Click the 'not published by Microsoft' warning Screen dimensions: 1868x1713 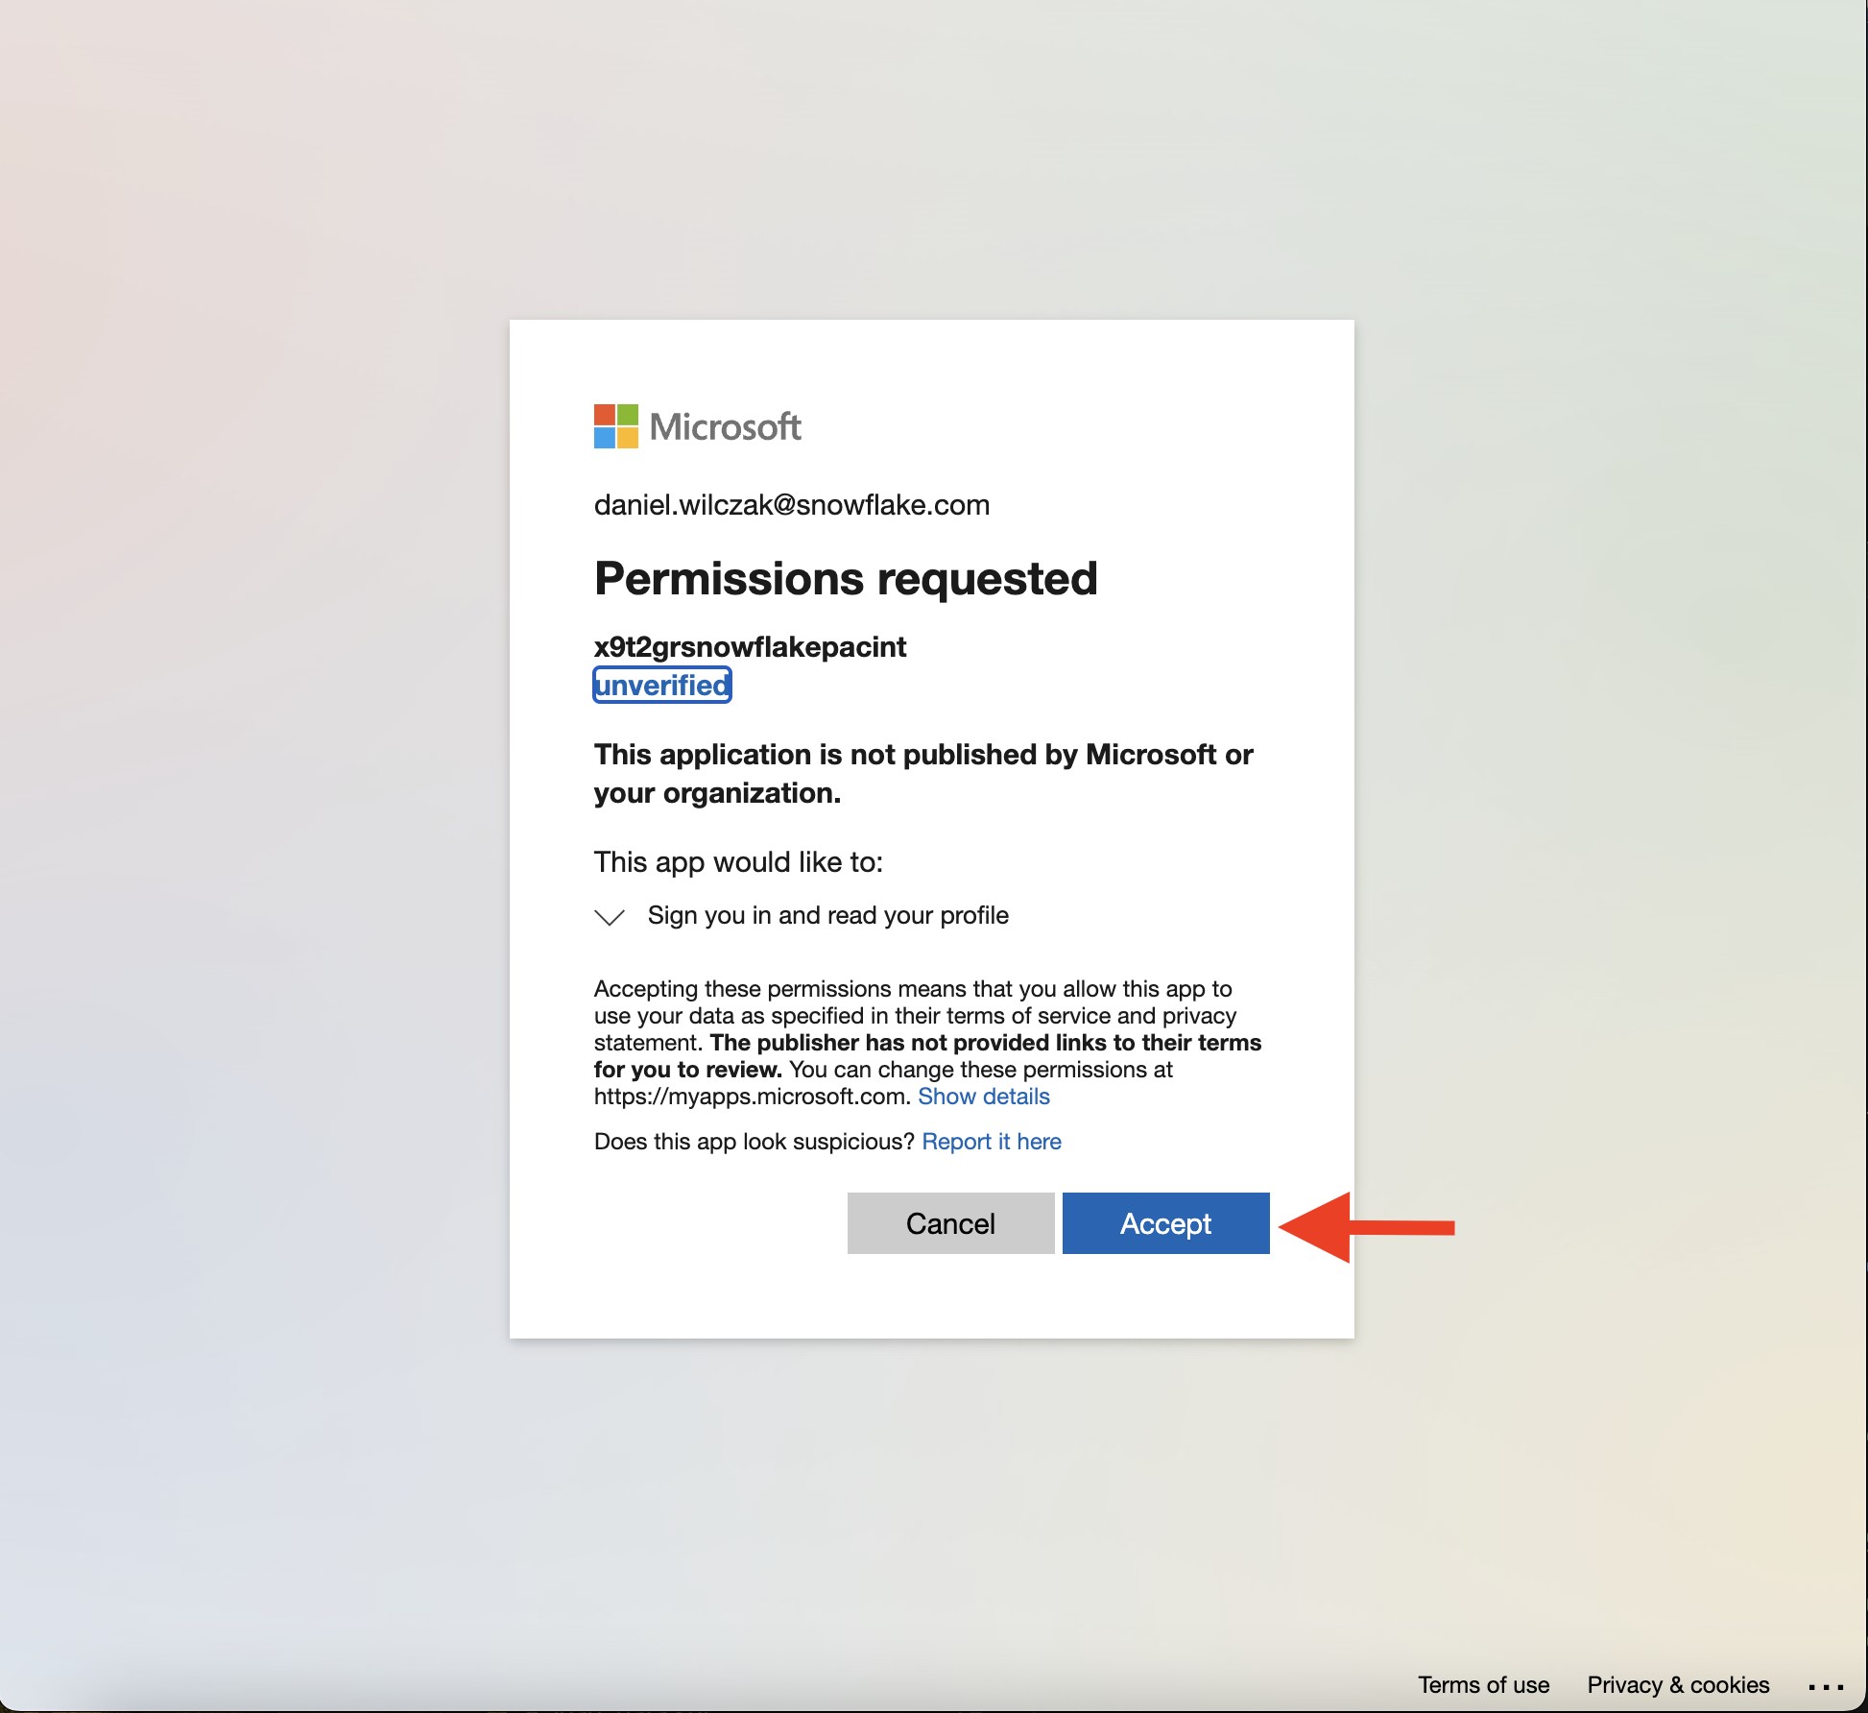tap(923, 774)
